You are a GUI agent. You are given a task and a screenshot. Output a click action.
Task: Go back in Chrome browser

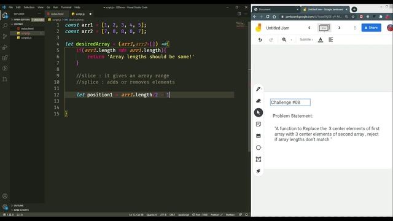[x=255, y=17]
